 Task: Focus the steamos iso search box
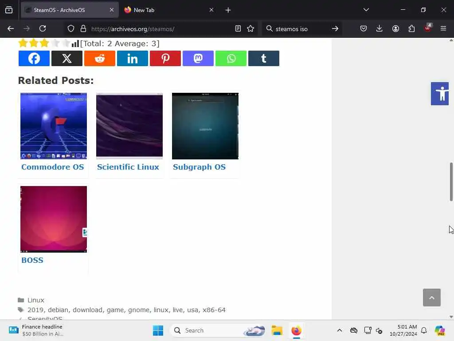point(301,29)
